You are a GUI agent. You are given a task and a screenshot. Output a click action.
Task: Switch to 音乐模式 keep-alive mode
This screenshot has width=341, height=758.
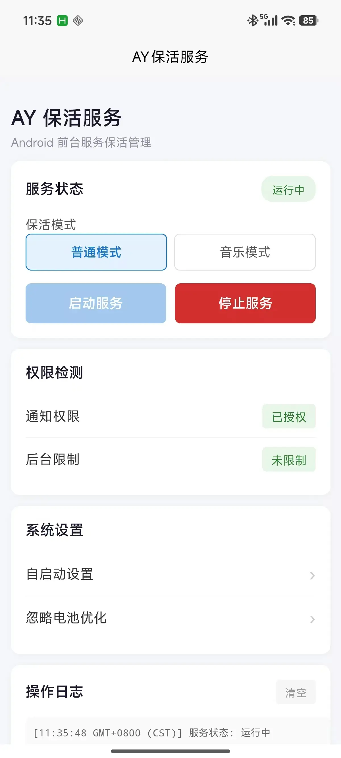[245, 252]
